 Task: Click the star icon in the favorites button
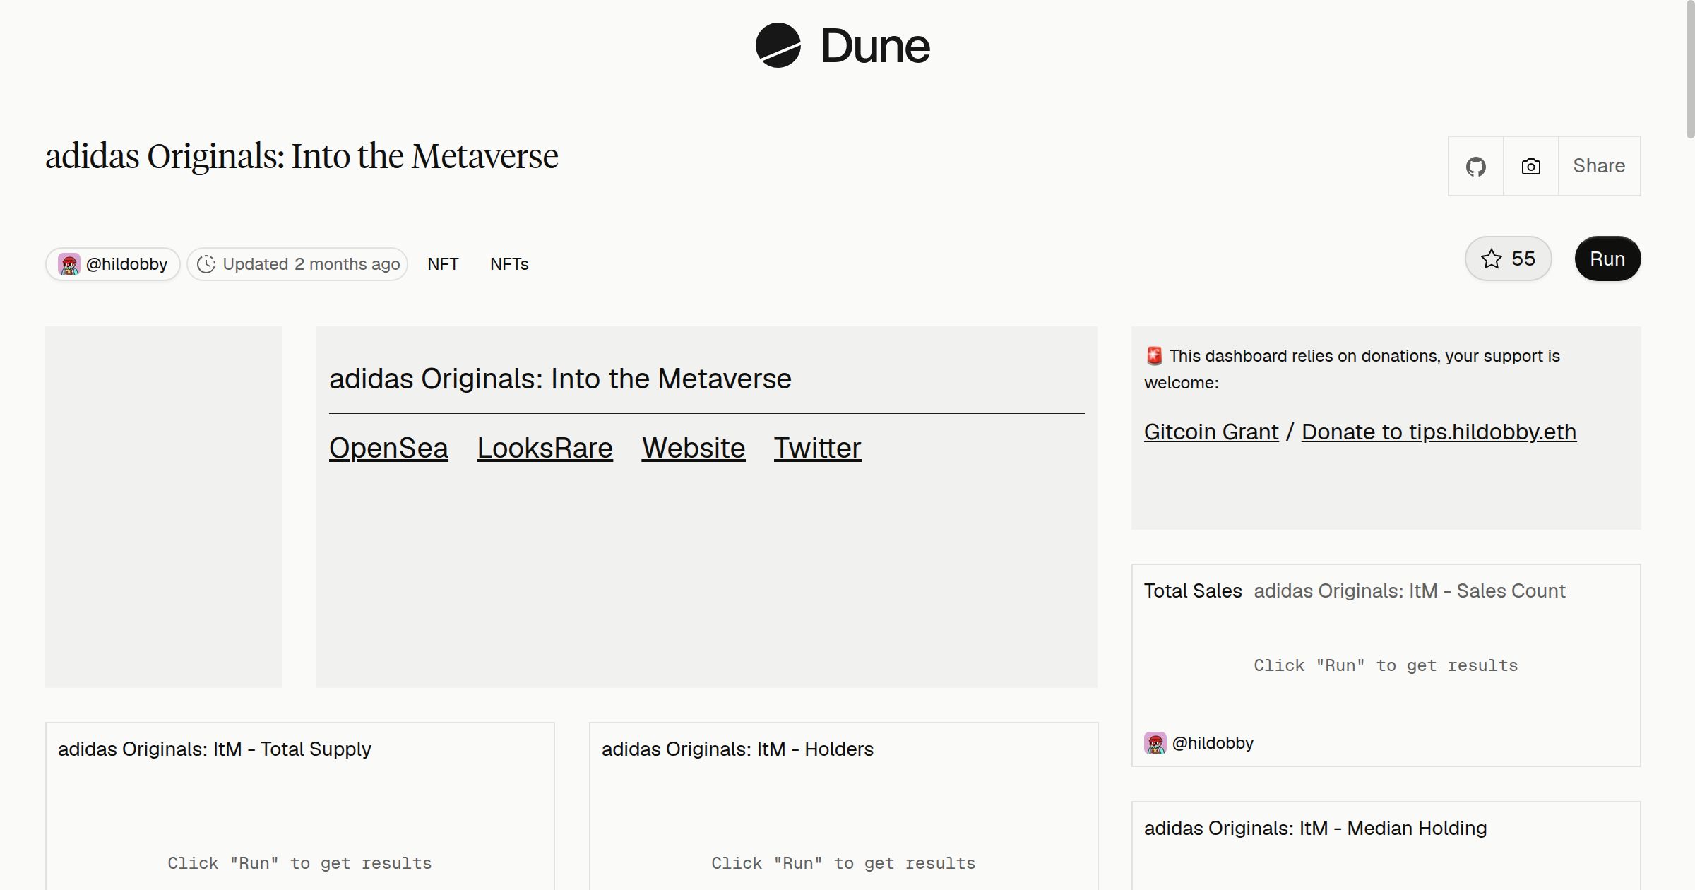tap(1492, 259)
